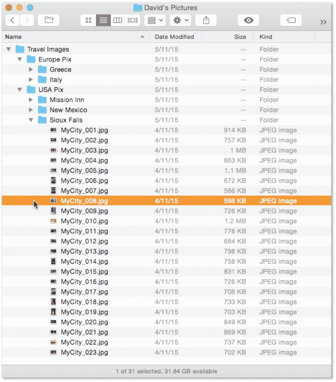The image size is (336, 382).
Task: Click the highlighted MyCity_008.jpg name
Action: tap(84, 201)
